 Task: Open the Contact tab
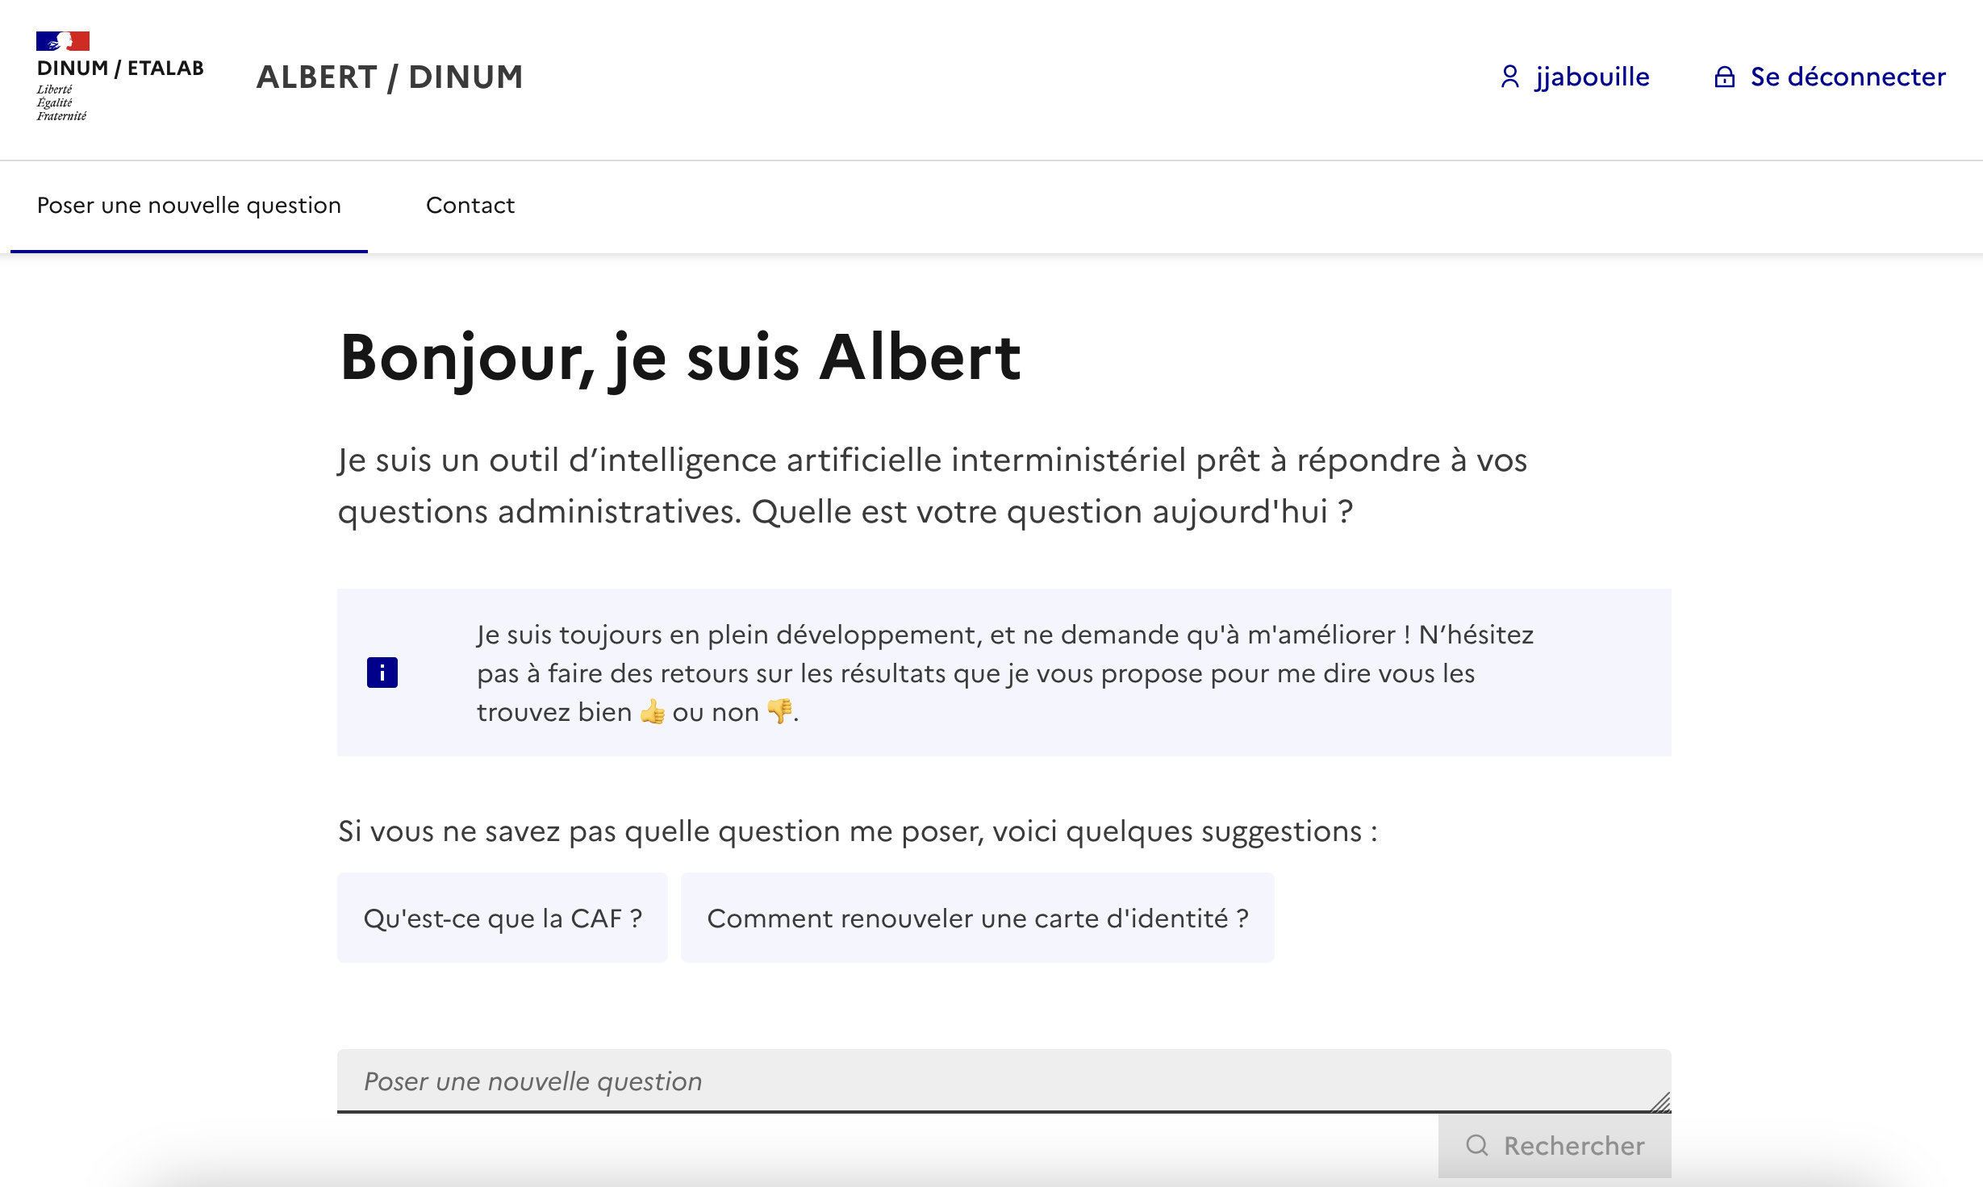(x=470, y=206)
